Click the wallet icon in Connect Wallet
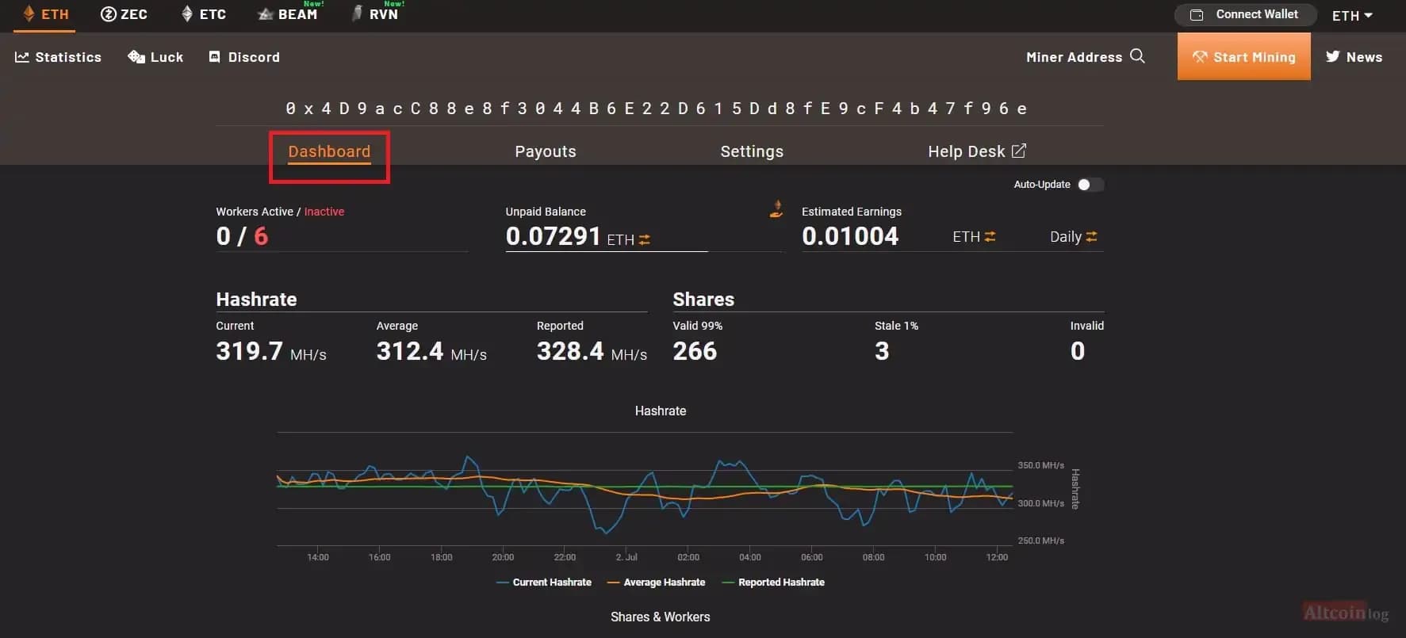Screen dimensions: 1406x638 [1197, 15]
